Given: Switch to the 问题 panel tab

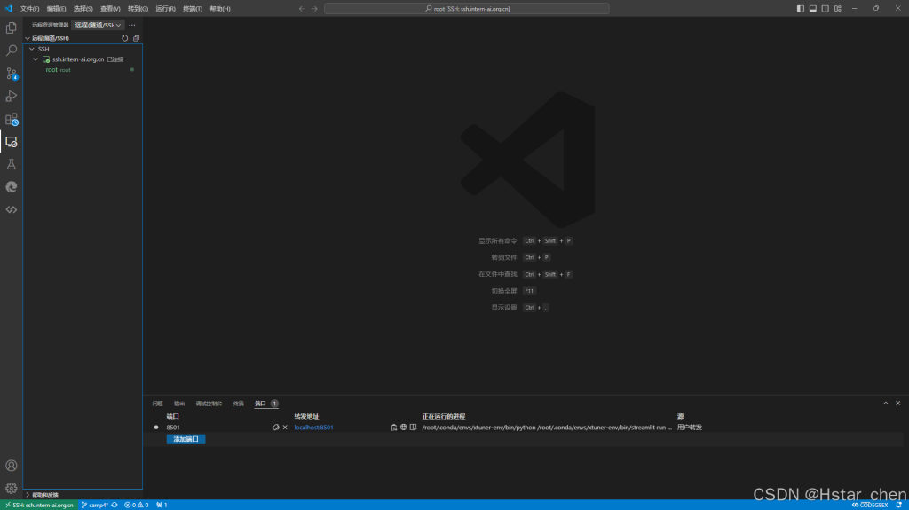Looking at the screenshot, I should pos(157,404).
